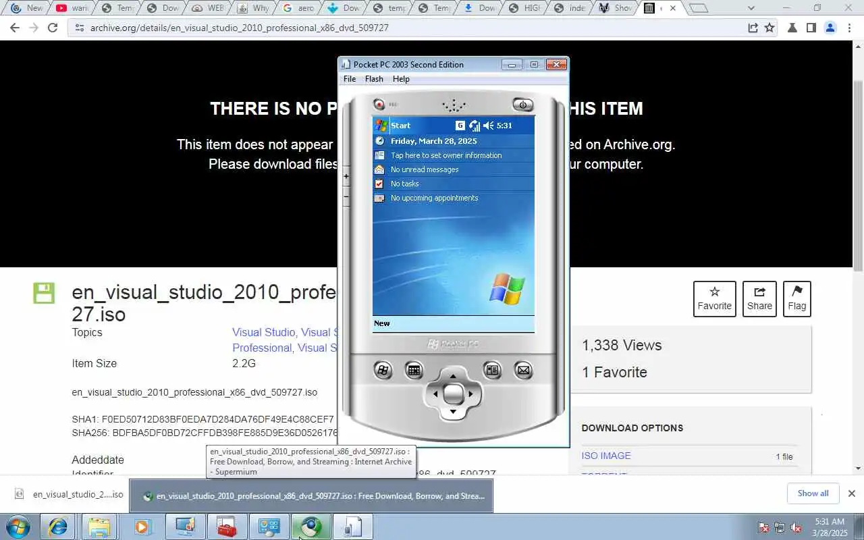Click the D-pad center action button

coord(453,394)
